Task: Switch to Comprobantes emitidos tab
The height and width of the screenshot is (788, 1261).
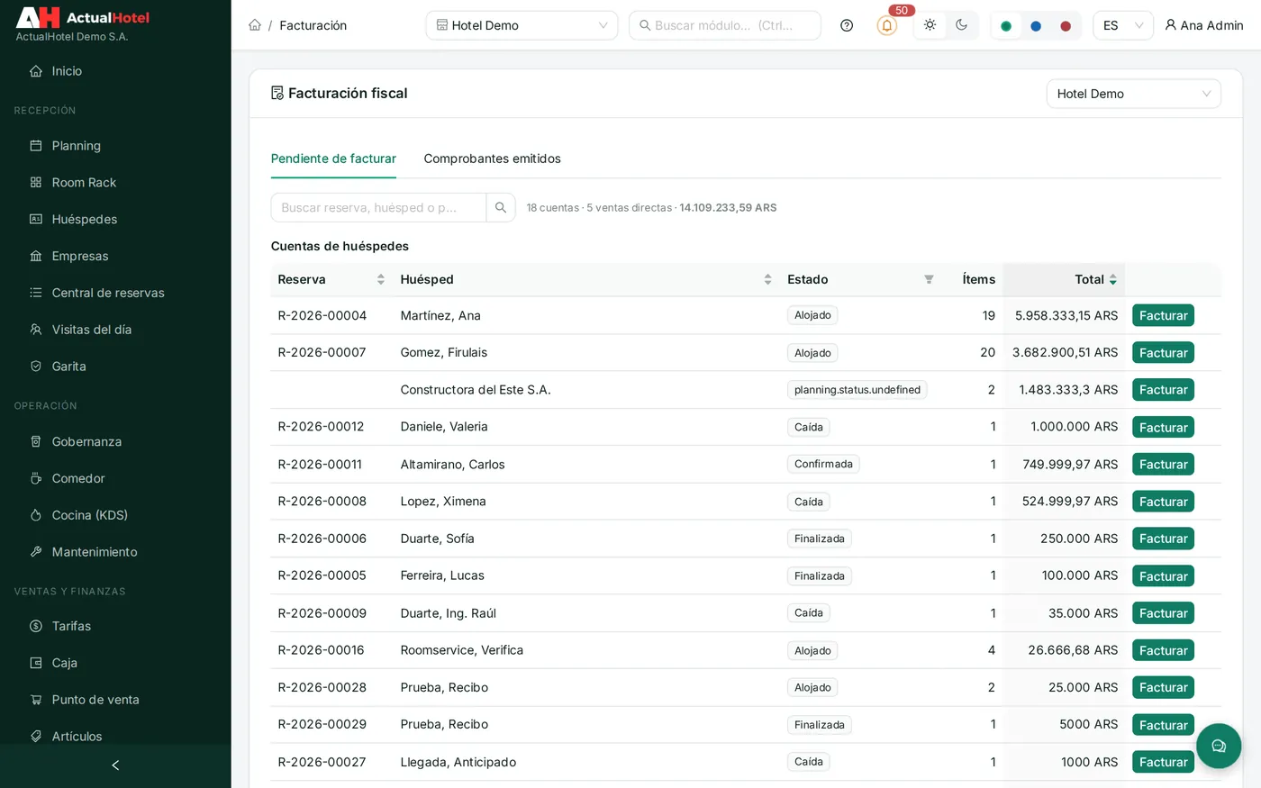Action: point(492,159)
